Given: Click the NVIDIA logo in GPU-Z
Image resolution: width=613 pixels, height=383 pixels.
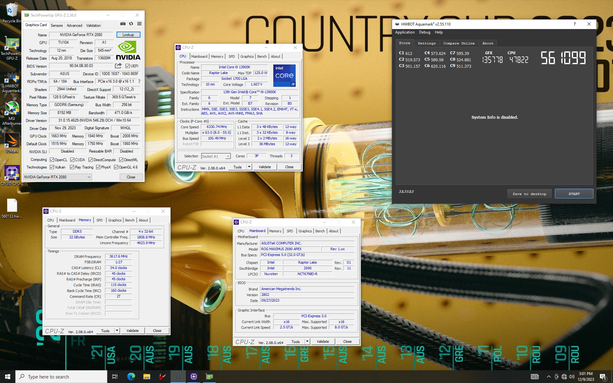Looking at the screenshot, I should (x=128, y=51).
